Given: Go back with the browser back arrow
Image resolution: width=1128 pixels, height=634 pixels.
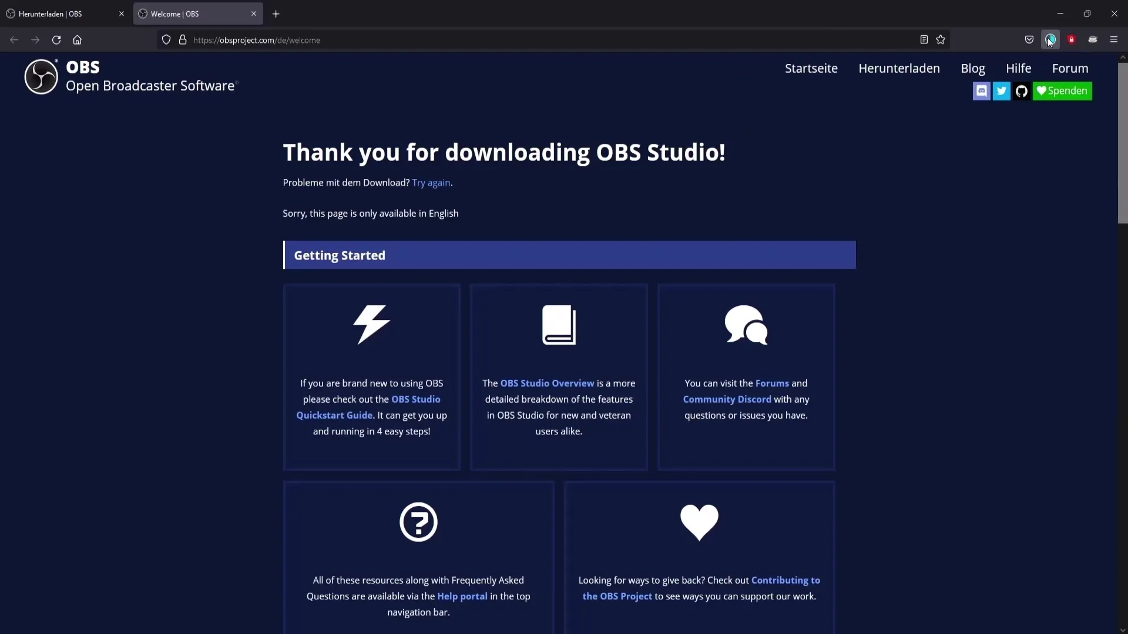Looking at the screenshot, I should (x=14, y=40).
